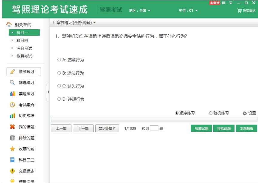
Task: Click the magnifier icon for 筛选练习
Action: click(x=12, y=82)
